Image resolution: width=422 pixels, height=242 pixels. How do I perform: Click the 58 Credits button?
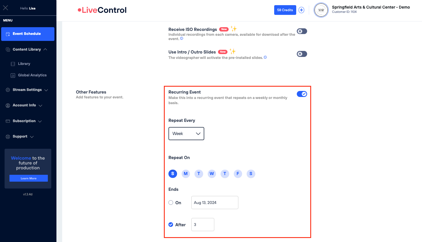(x=285, y=10)
